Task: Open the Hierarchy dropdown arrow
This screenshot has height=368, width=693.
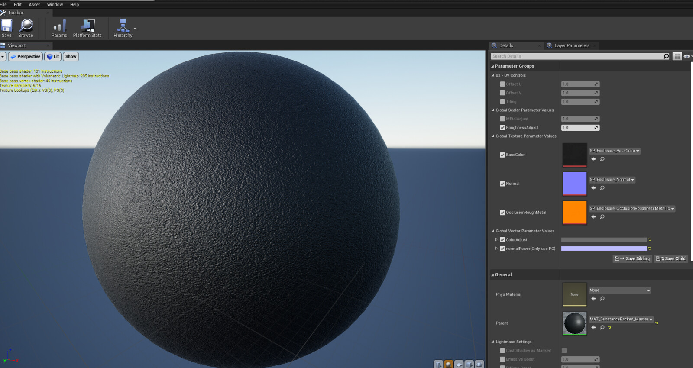Action: [135, 29]
